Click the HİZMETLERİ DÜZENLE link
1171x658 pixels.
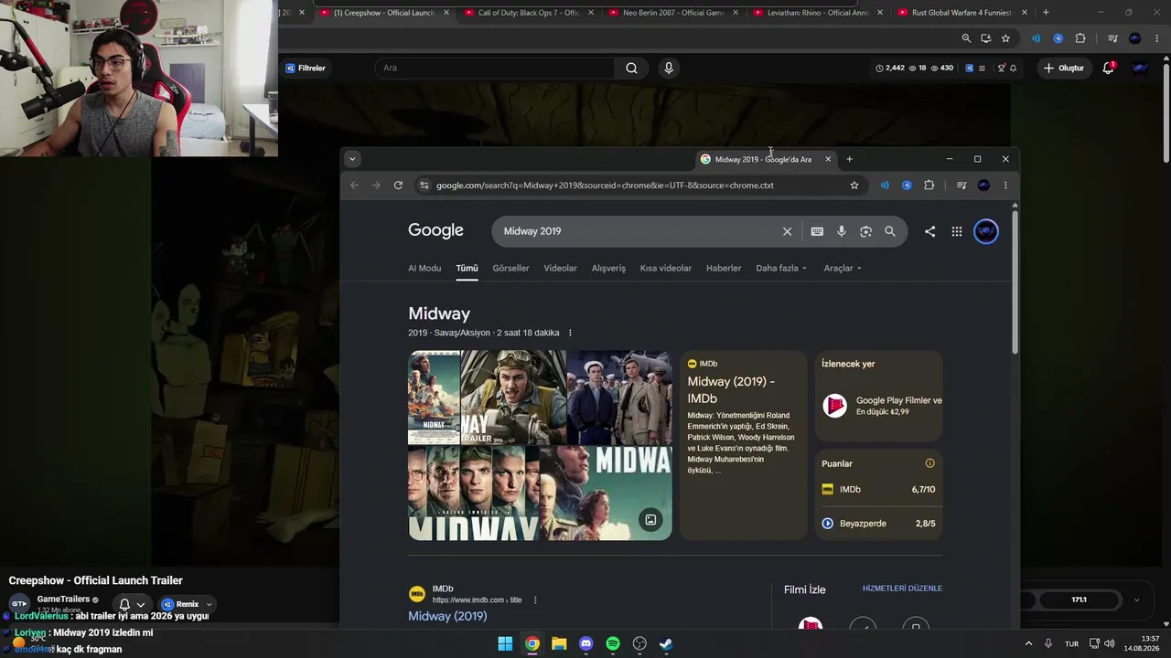902,589
